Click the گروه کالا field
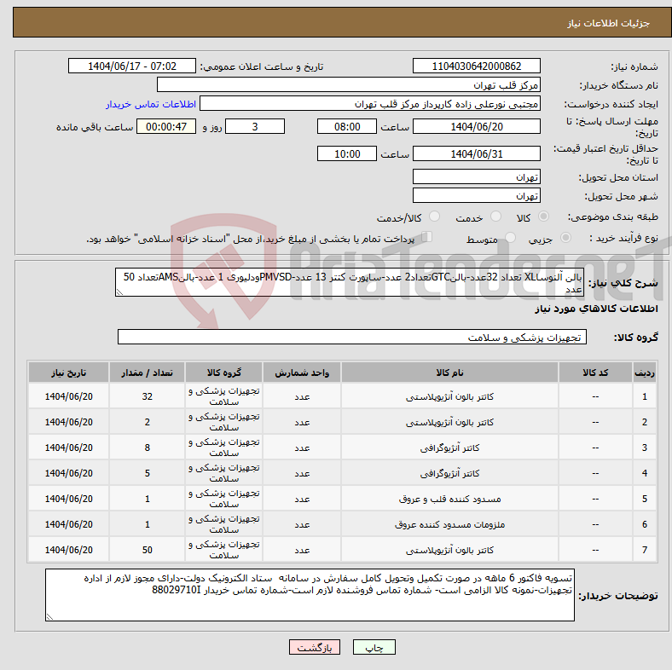 point(352,337)
